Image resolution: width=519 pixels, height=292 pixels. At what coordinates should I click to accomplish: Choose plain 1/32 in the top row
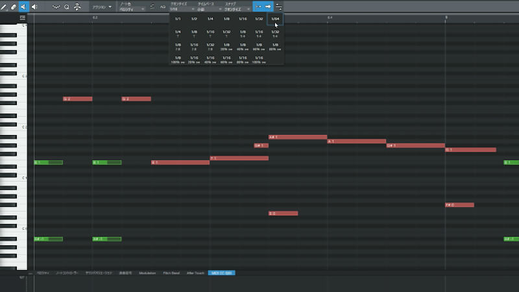(259, 19)
